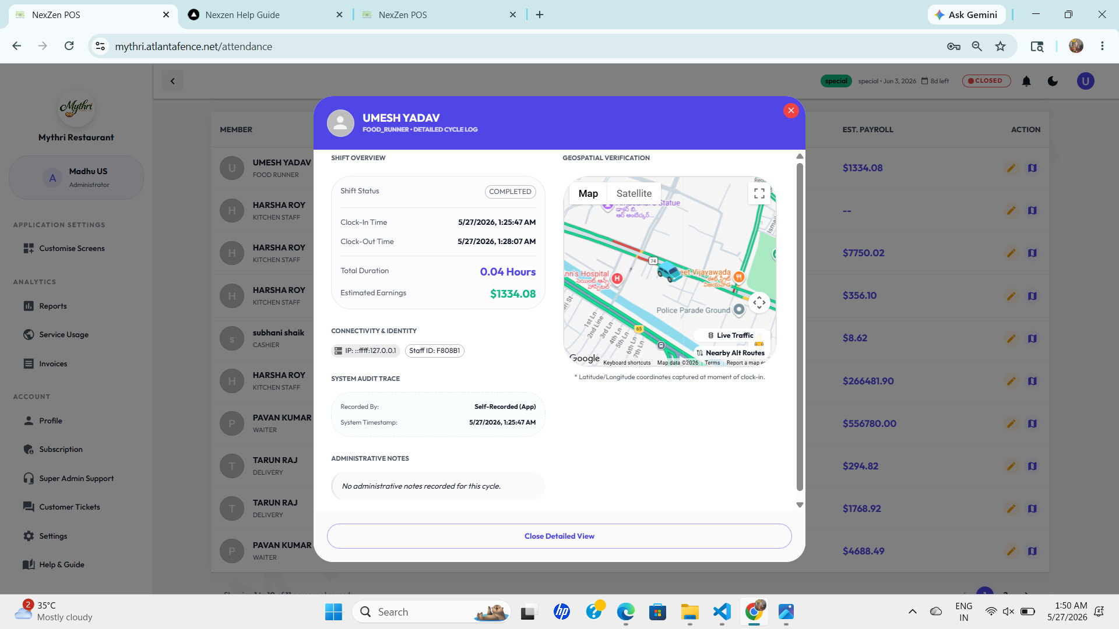Open Help & Guide link in sidebar

click(62, 564)
